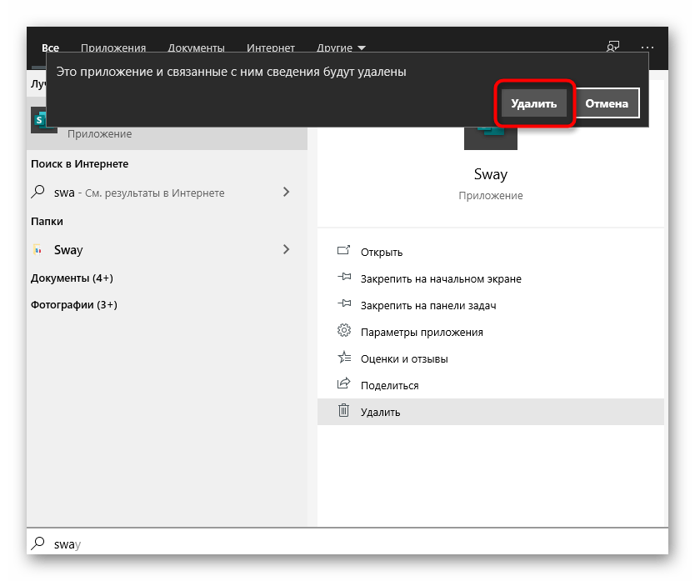This screenshot has width=695, height=581.
Task: Click the trash icon in the actions list
Action: click(x=343, y=411)
